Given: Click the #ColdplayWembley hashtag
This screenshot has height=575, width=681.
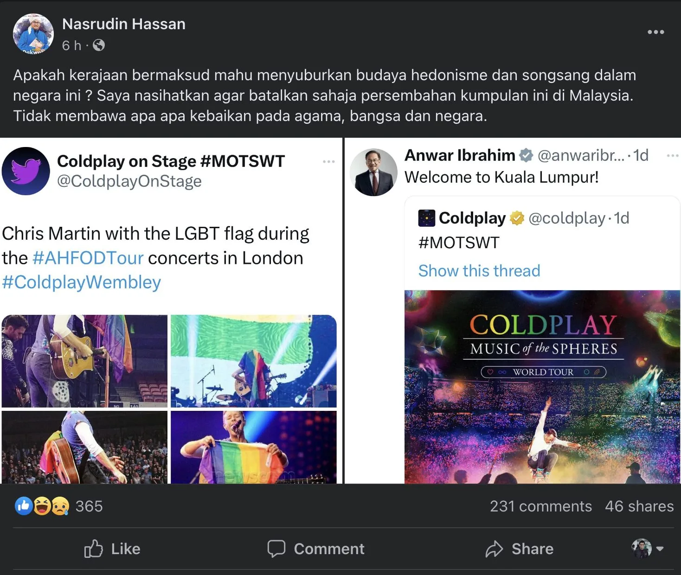Looking at the screenshot, I should tap(82, 282).
